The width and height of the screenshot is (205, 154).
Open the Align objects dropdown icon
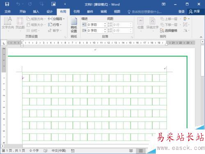[187, 19]
